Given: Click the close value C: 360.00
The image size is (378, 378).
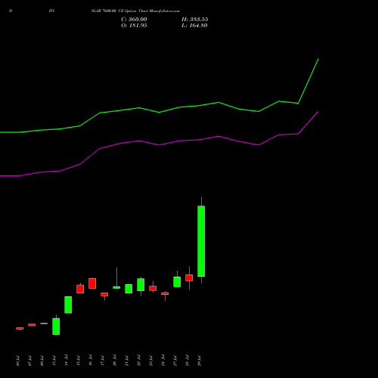Looking at the screenshot, I should click(x=134, y=20).
